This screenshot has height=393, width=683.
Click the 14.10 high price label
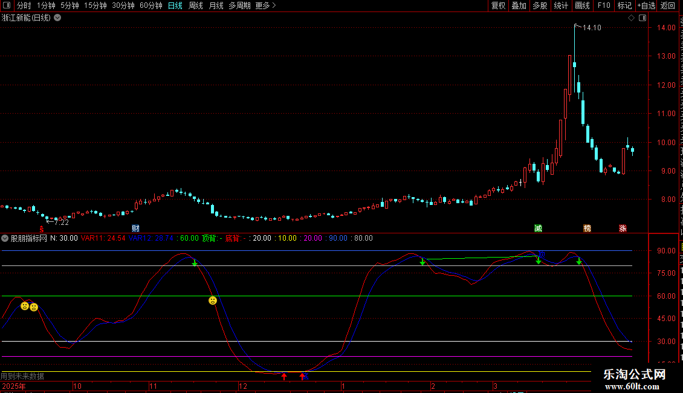point(592,27)
